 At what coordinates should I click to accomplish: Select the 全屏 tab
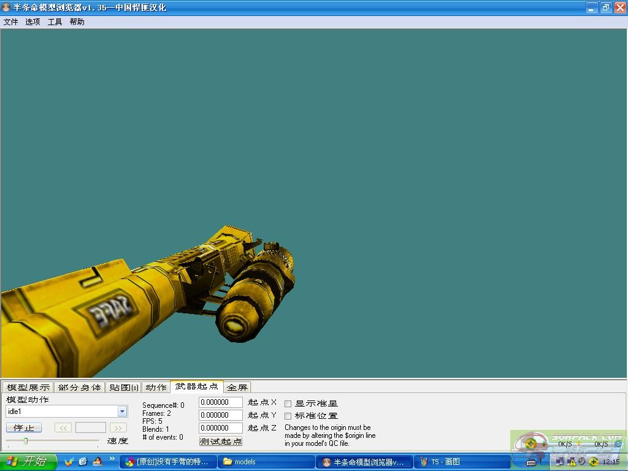(x=237, y=387)
